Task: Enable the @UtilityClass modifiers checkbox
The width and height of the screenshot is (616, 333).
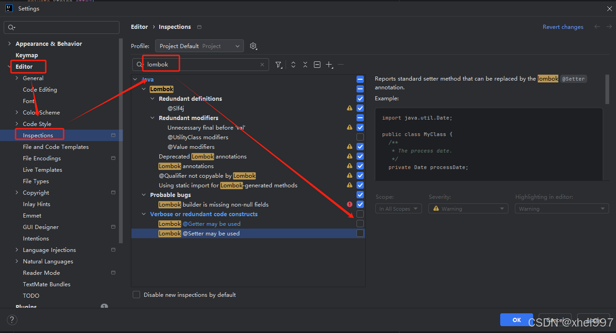Action: point(360,137)
